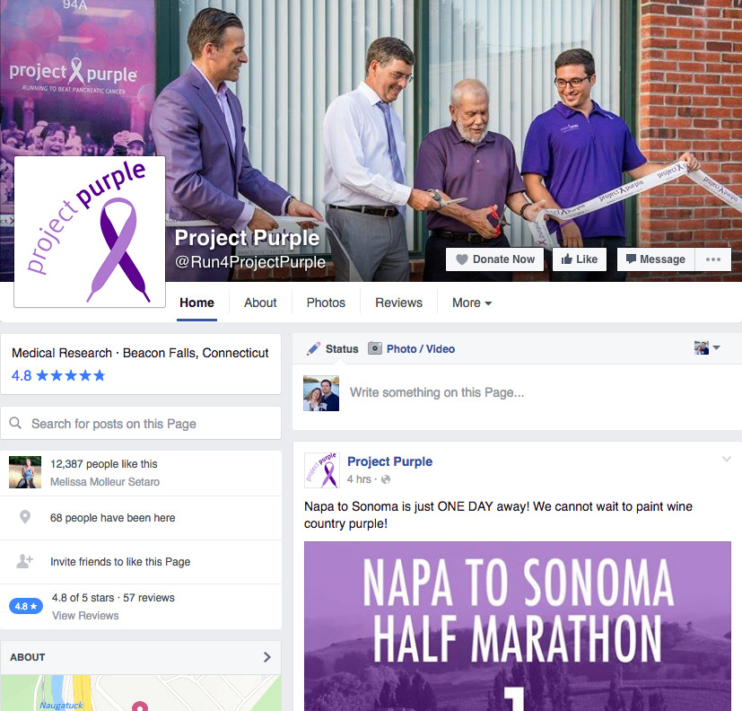Click the three-dots more options button
This screenshot has width=742, height=711.
[712, 259]
